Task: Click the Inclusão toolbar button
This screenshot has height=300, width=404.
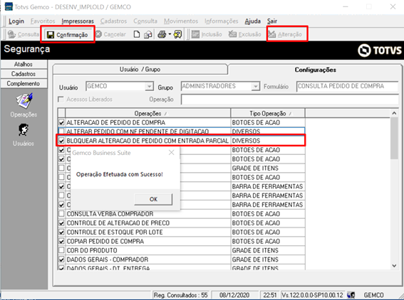Action: tap(207, 34)
